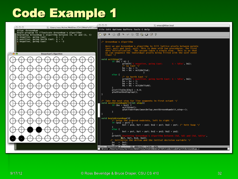
Task: Open the File menu in Emacs
Action: pyautogui.click(x=102, y=30)
